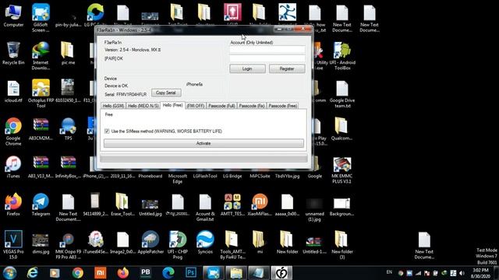Open the FMI OFF tab
This screenshot has width=499, height=280.
click(x=196, y=106)
